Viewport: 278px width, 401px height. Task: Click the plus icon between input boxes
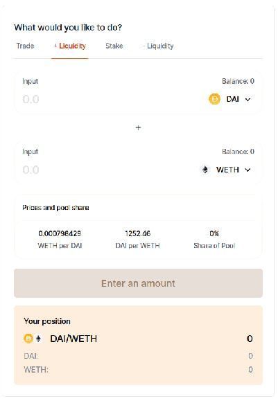coord(138,127)
